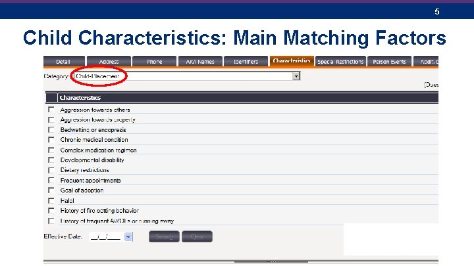474x266 pixels.
Task: Click the 'Bedwetting or encopresis' label text
Action: click(93, 129)
